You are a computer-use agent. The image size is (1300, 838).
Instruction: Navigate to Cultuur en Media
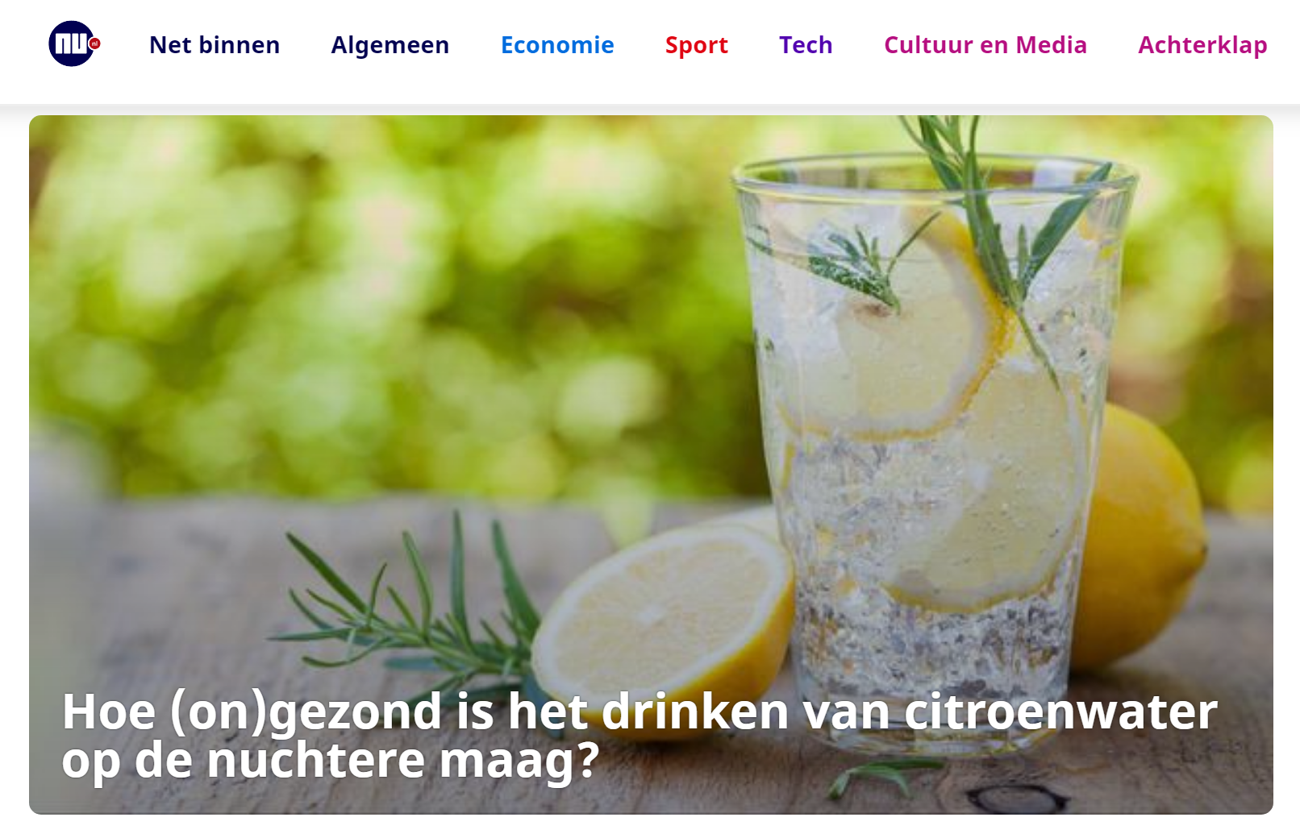tap(985, 45)
